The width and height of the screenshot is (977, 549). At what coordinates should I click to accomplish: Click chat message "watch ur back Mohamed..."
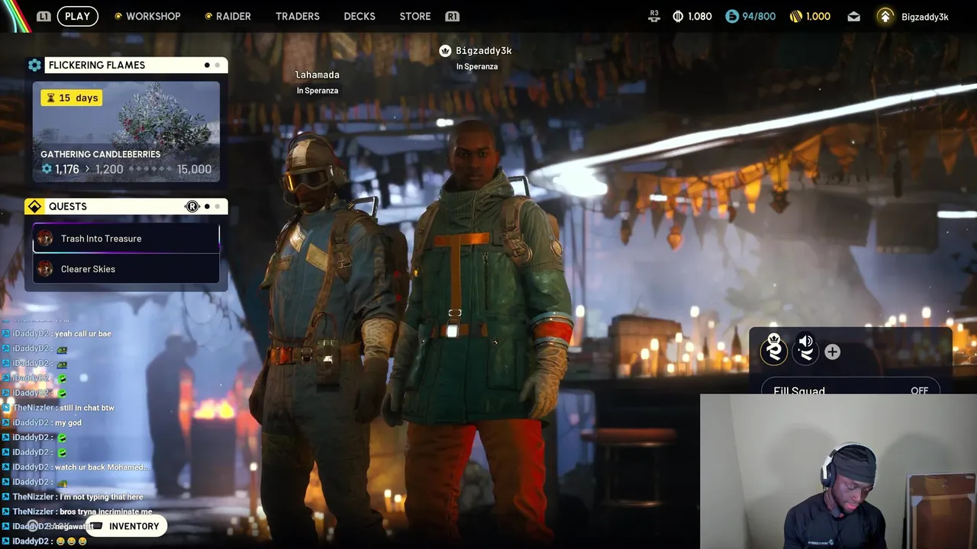[x=102, y=467]
